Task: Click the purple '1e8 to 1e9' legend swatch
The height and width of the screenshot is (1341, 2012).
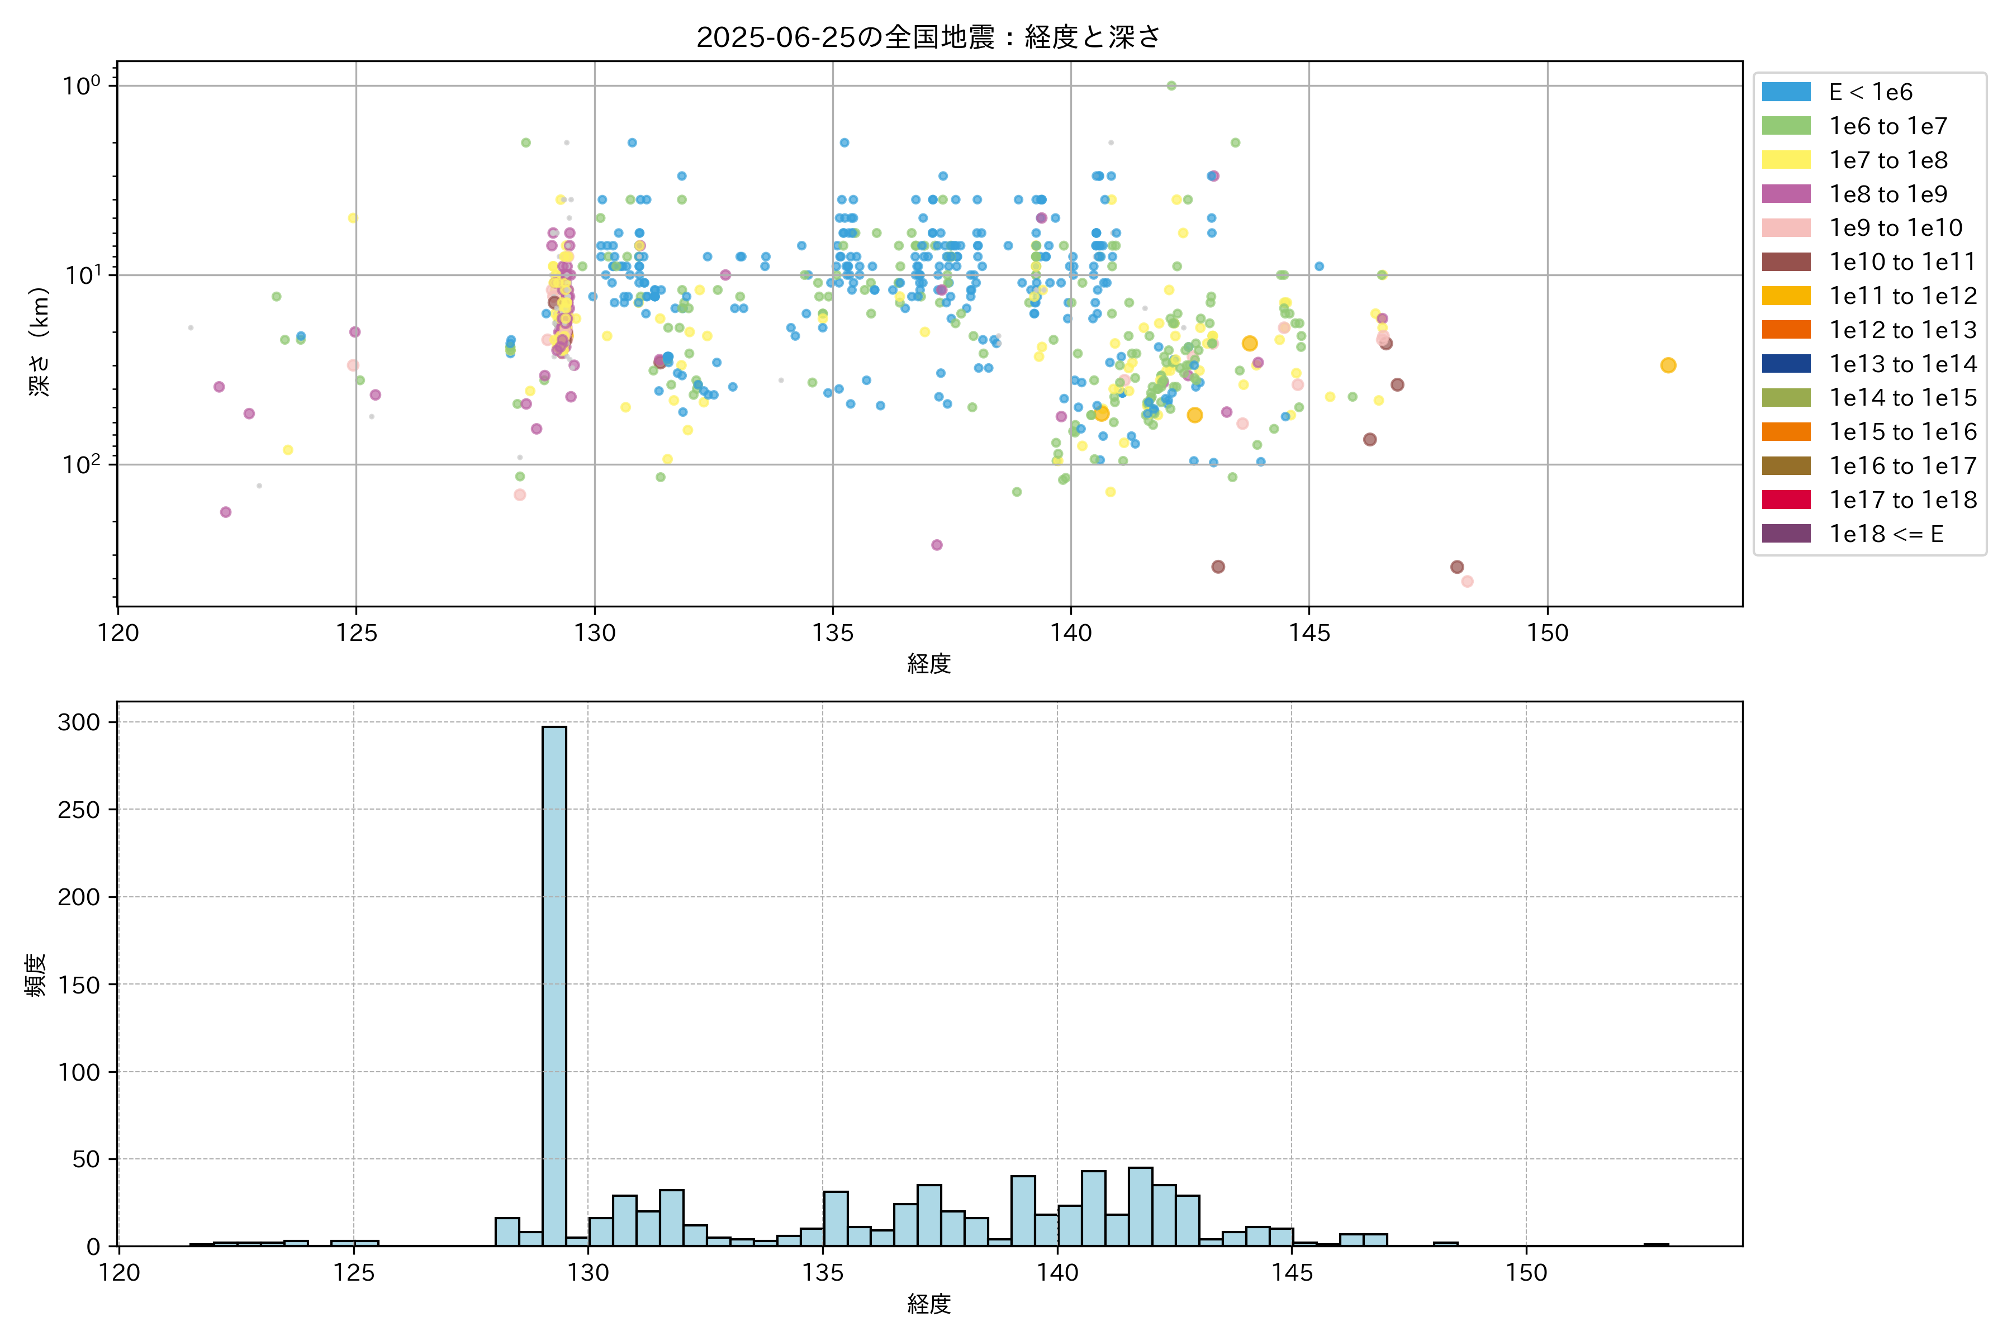Action: point(1786,194)
